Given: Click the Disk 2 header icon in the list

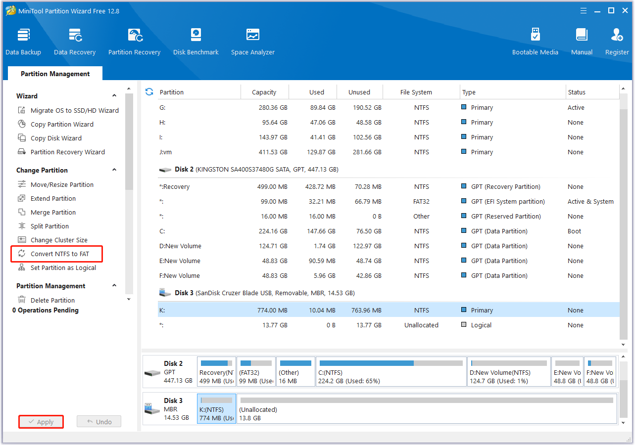Looking at the screenshot, I should pyautogui.click(x=165, y=170).
